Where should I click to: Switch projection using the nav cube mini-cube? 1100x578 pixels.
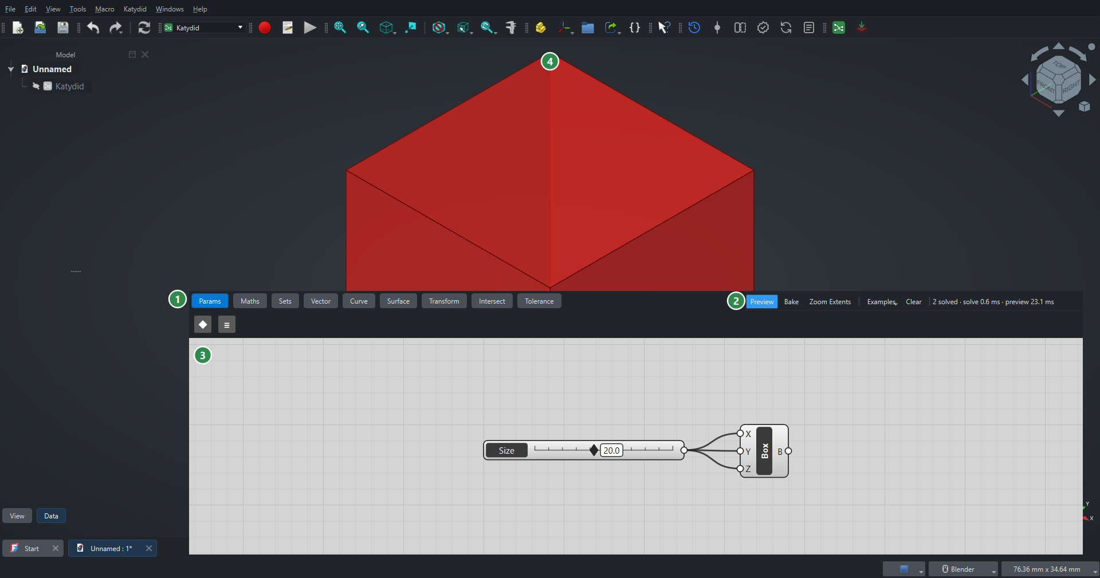(1085, 107)
